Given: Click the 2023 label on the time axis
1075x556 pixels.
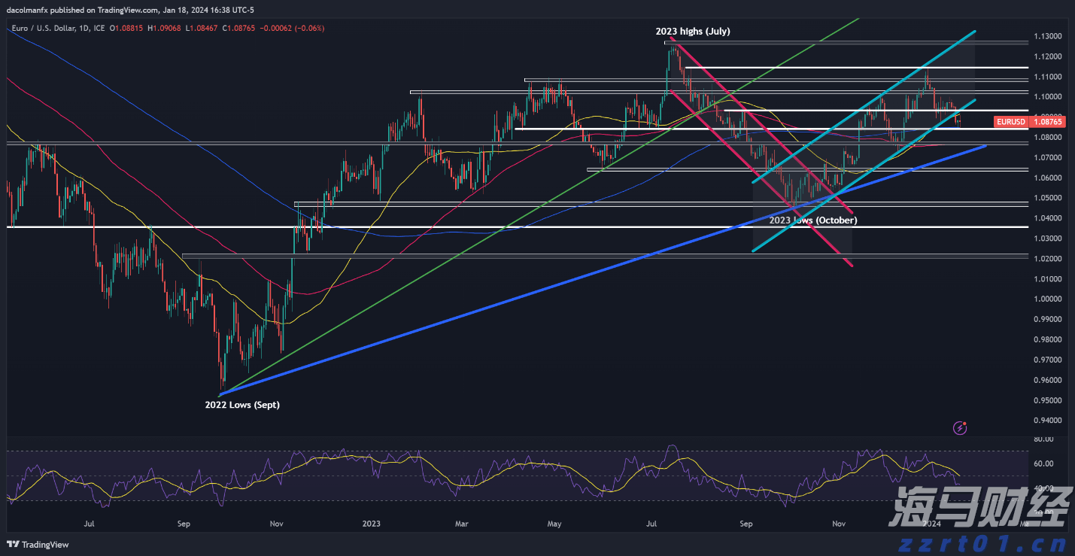Looking at the screenshot, I should [372, 523].
